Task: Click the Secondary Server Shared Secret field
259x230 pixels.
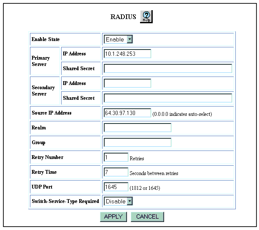Action: coord(168,98)
